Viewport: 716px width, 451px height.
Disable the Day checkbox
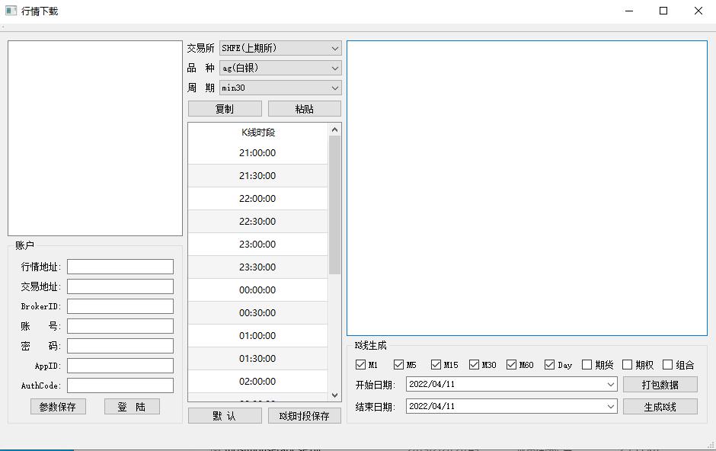click(550, 365)
